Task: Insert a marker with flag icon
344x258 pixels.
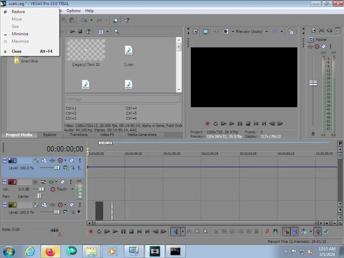Action: click(x=267, y=231)
